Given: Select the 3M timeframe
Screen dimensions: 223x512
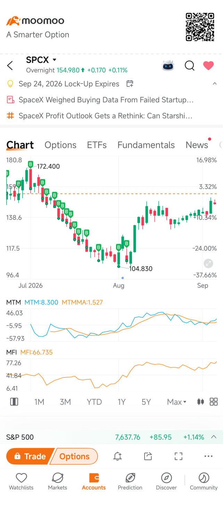Looking at the screenshot, I should tap(65, 402).
